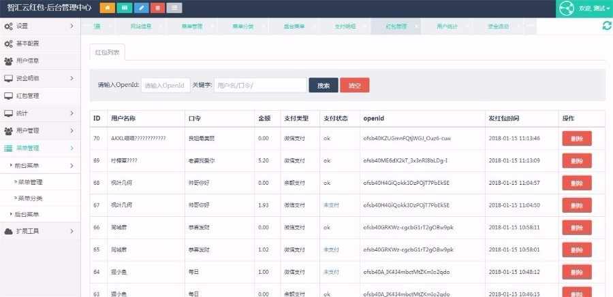
Task: Open 用户信息 in the sidebar
Action: pos(27,61)
